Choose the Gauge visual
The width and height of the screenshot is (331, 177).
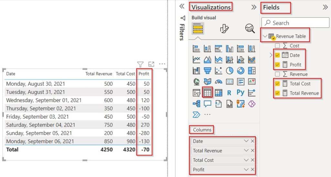coord(219,82)
